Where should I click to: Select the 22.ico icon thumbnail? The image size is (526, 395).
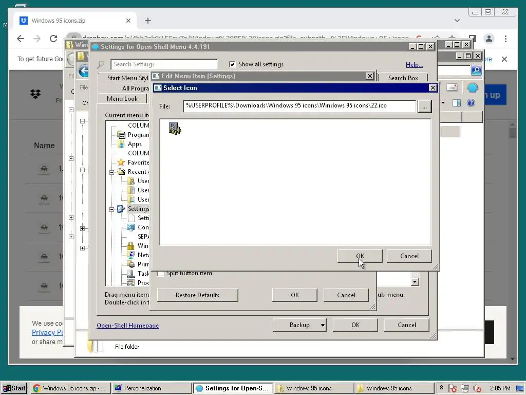point(175,128)
